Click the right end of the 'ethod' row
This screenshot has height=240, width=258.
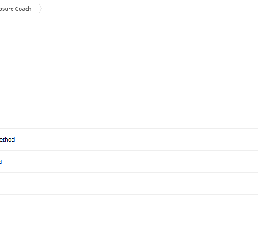click(x=247, y=139)
